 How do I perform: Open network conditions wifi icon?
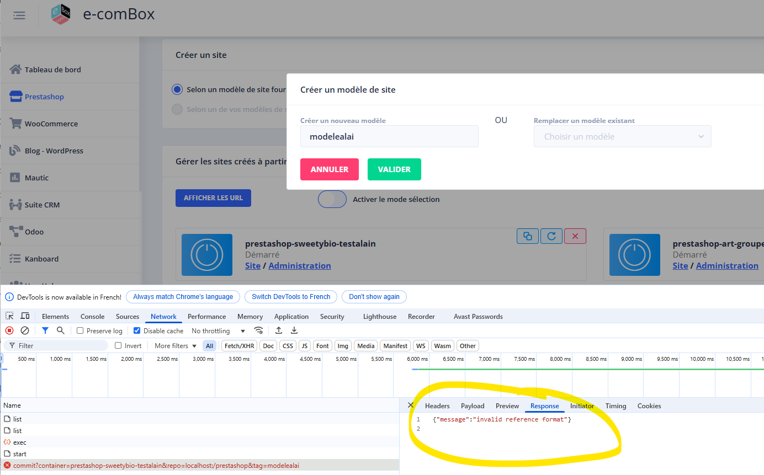[x=258, y=330]
